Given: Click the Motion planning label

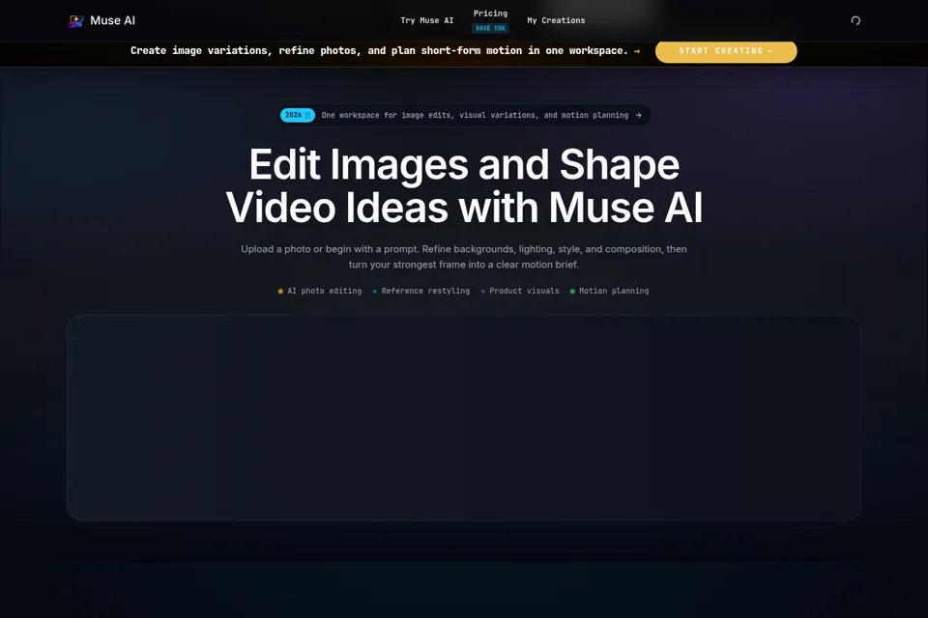Looking at the screenshot, I should [614, 291].
